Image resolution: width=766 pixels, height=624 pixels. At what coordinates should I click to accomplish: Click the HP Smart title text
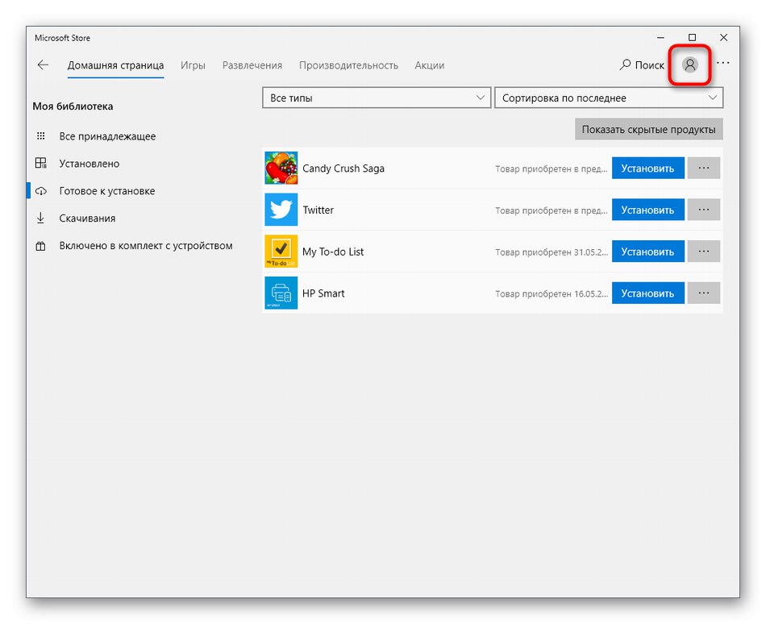pyautogui.click(x=323, y=293)
